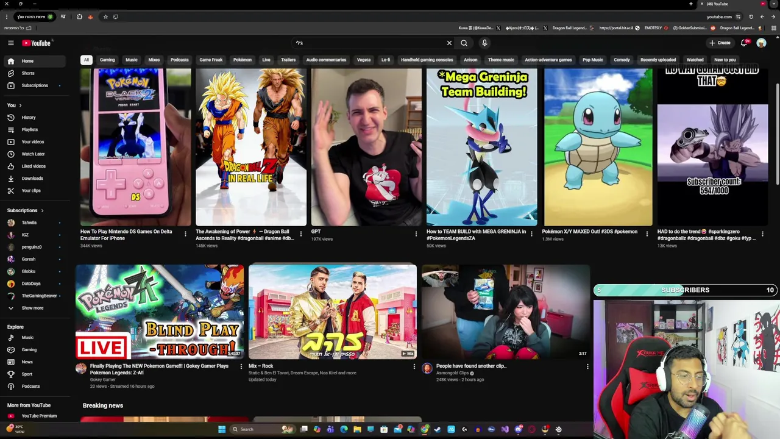Open the YouTube hamburger guide menu
Image resolution: width=780 pixels, height=439 pixels.
(x=10, y=43)
